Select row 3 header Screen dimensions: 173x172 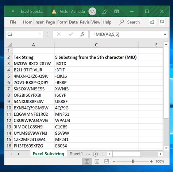pyautogui.click(x=9, y=64)
